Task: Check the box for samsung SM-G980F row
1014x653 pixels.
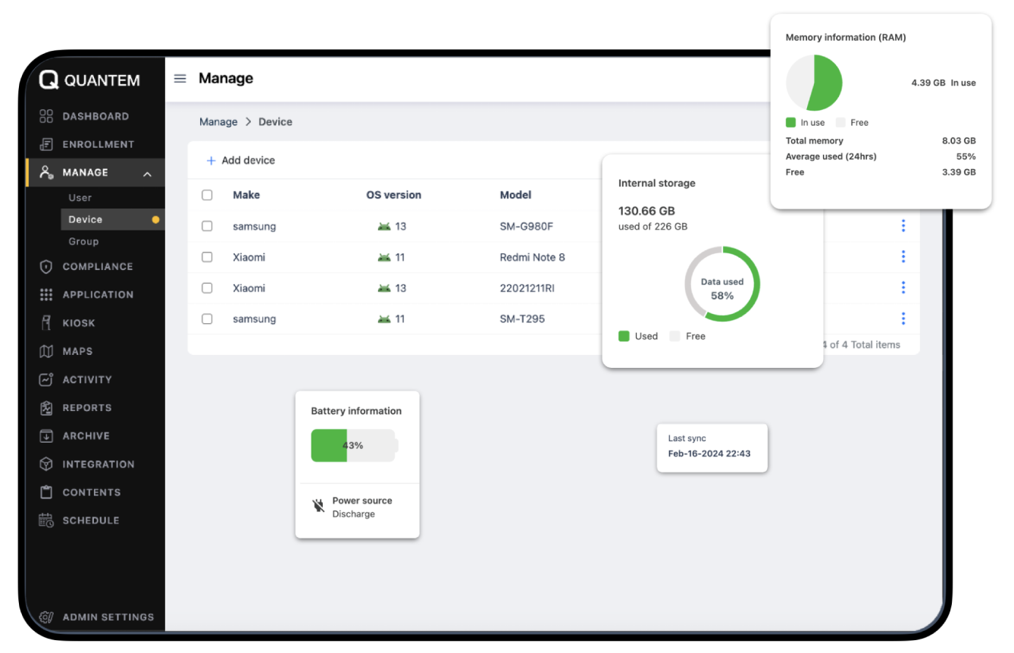Action: [x=207, y=226]
